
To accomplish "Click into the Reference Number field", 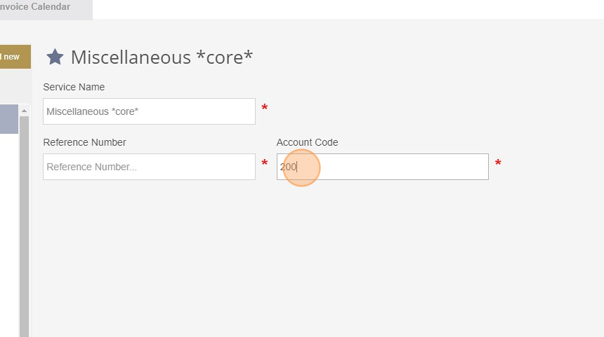I will [149, 167].
